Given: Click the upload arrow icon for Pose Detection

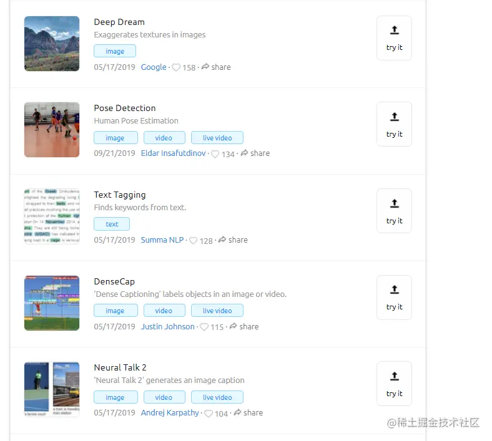Looking at the screenshot, I should (x=394, y=117).
